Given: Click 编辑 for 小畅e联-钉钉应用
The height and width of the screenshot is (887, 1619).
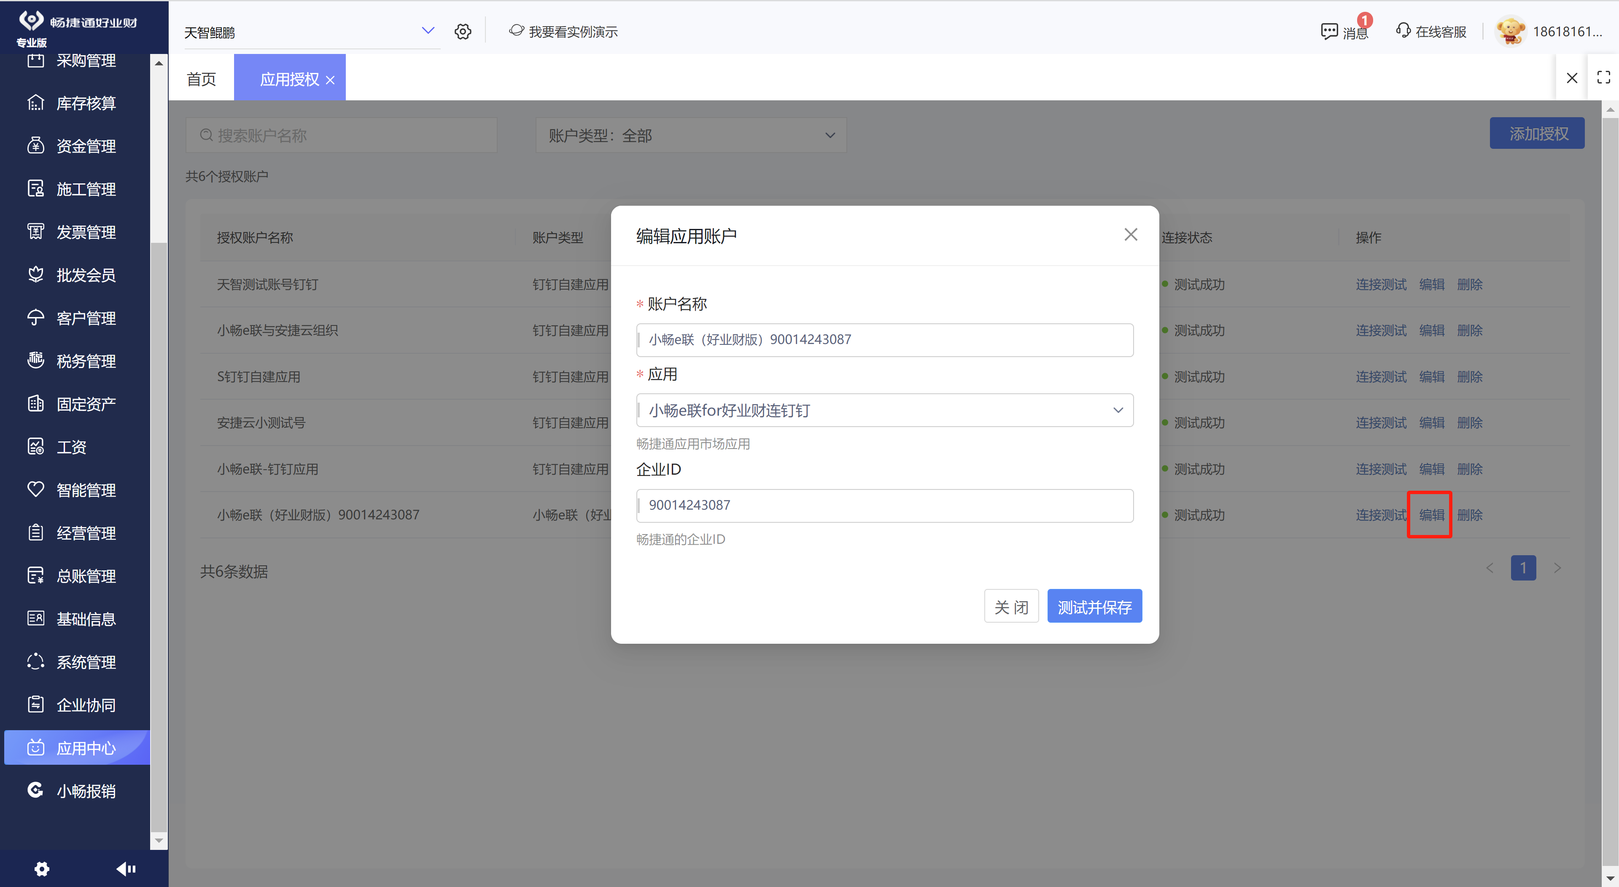Looking at the screenshot, I should coord(1432,469).
